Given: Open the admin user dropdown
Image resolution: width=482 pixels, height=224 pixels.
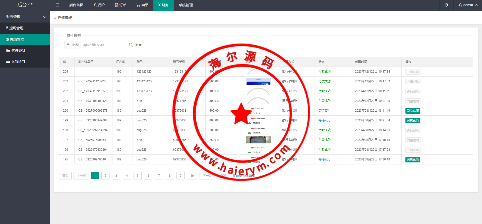Looking at the screenshot, I should pos(468,5).
